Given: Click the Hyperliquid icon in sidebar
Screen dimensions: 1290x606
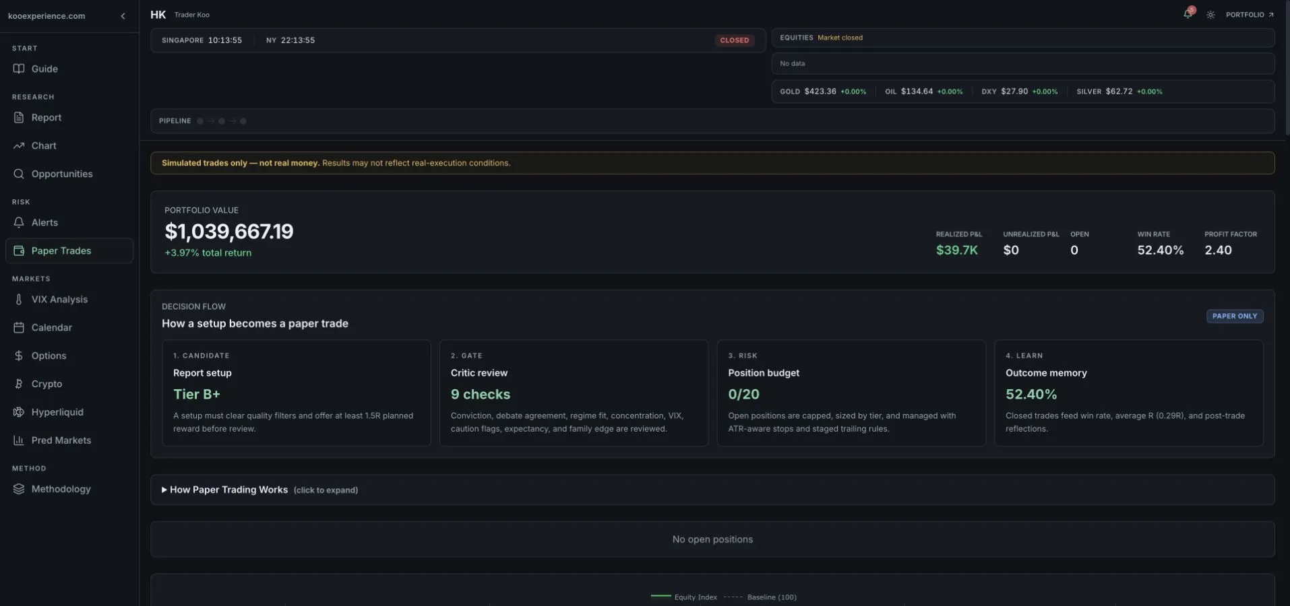Looking at the screenshot, I should (19, 412).
